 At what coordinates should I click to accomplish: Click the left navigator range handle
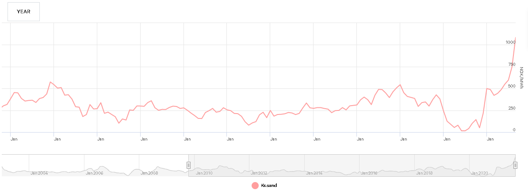coord(188,165)
